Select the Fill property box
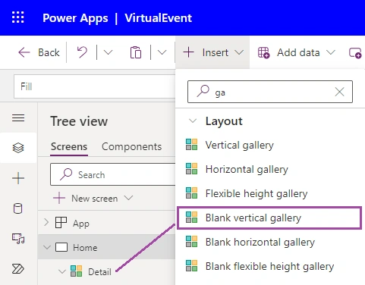 (95, 86)
